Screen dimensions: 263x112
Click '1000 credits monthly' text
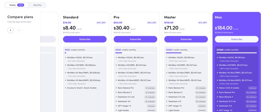pos(75,50)
